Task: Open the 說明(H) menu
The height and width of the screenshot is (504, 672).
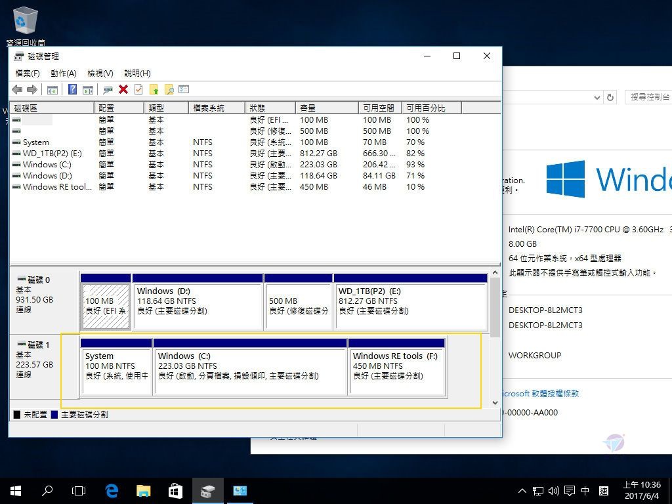Action: pos(137,73)
